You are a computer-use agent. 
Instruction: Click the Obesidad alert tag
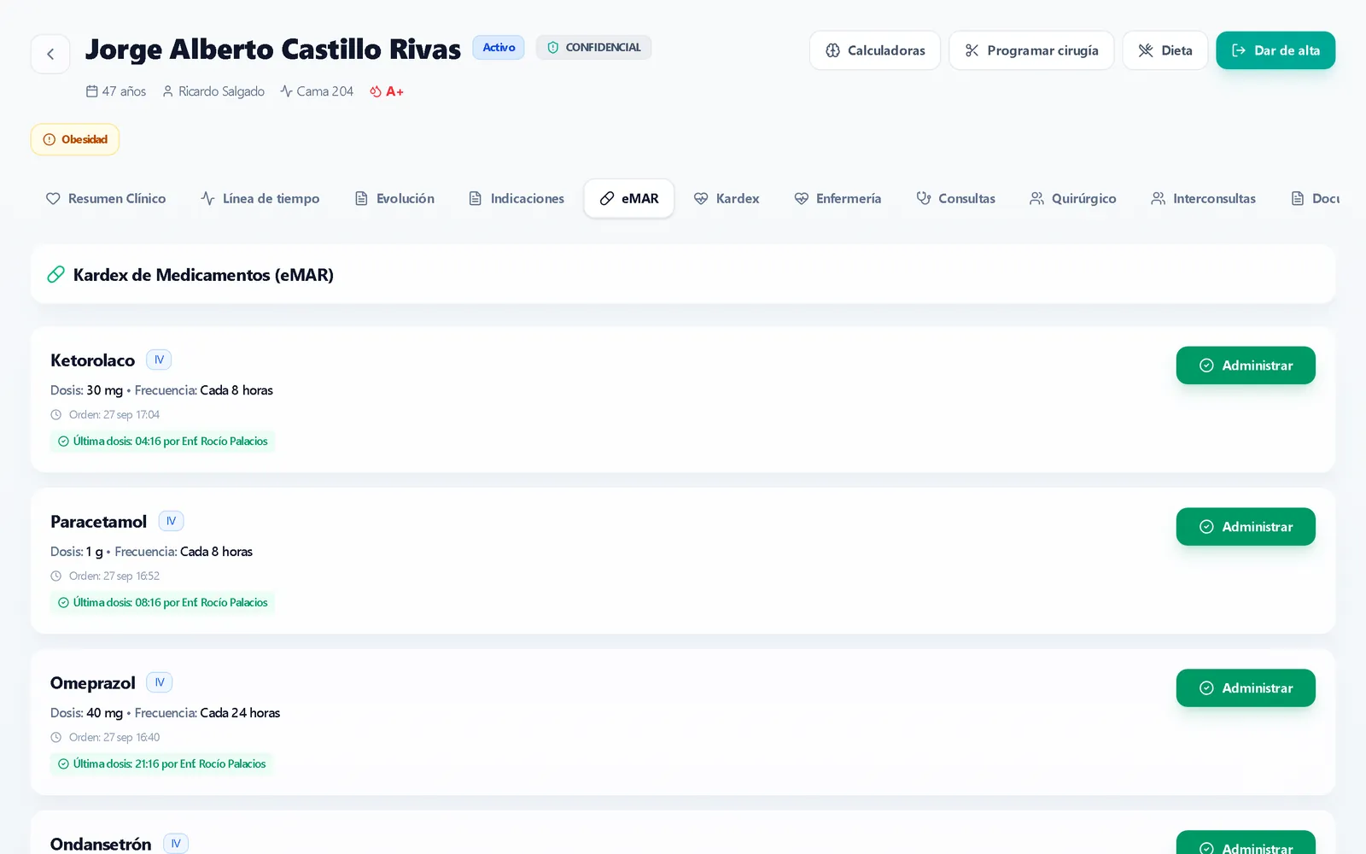pyautogui.click(x=75, y=139)
